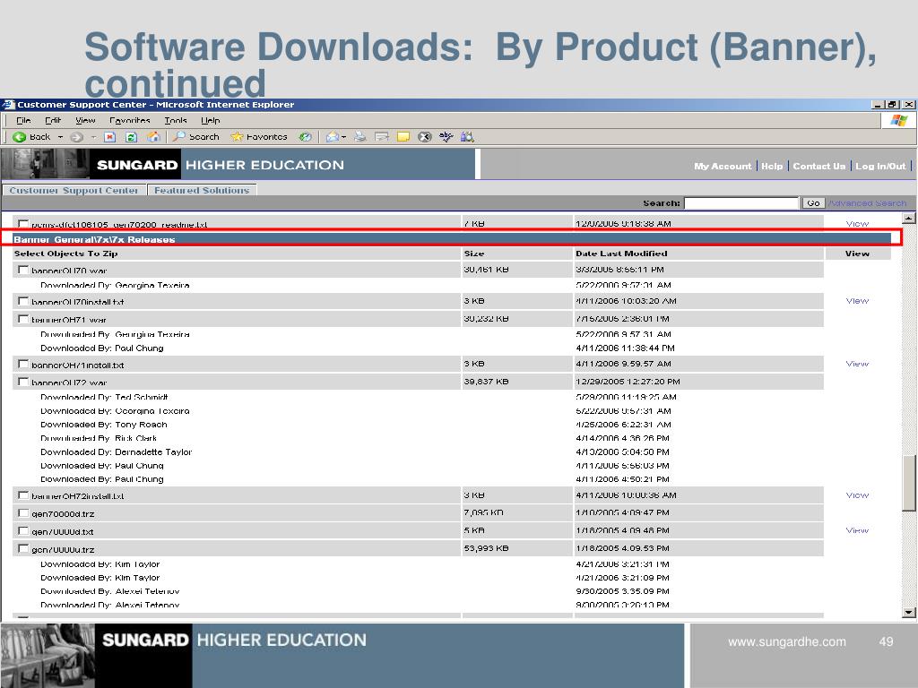The width and height of the screenshot is (918, 688).
Task: Open the My Account link
Action: point(723,166)
